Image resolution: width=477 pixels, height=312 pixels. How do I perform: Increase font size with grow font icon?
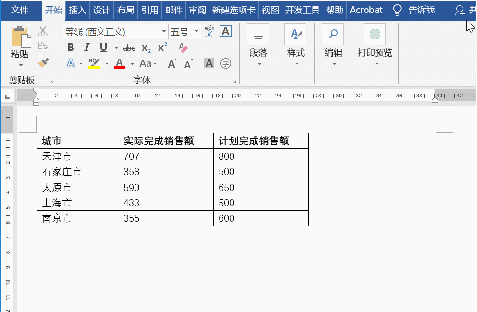(172, 63)
